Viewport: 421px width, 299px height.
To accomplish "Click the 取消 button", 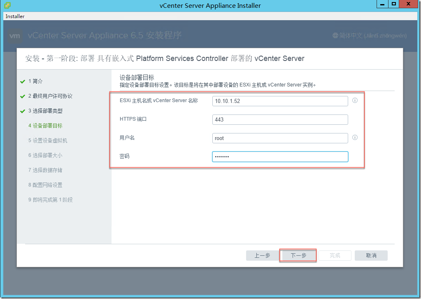I will (371, 255).
